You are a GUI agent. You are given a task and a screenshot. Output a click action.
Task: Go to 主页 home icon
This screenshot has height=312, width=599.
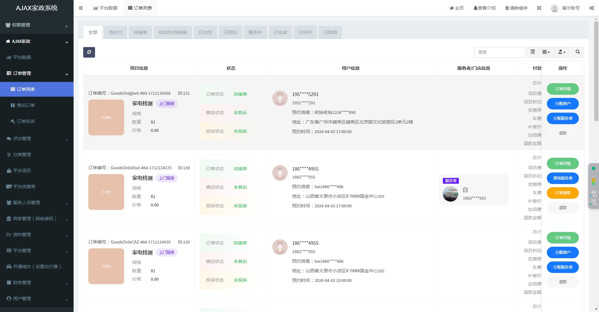coord(451,8)
